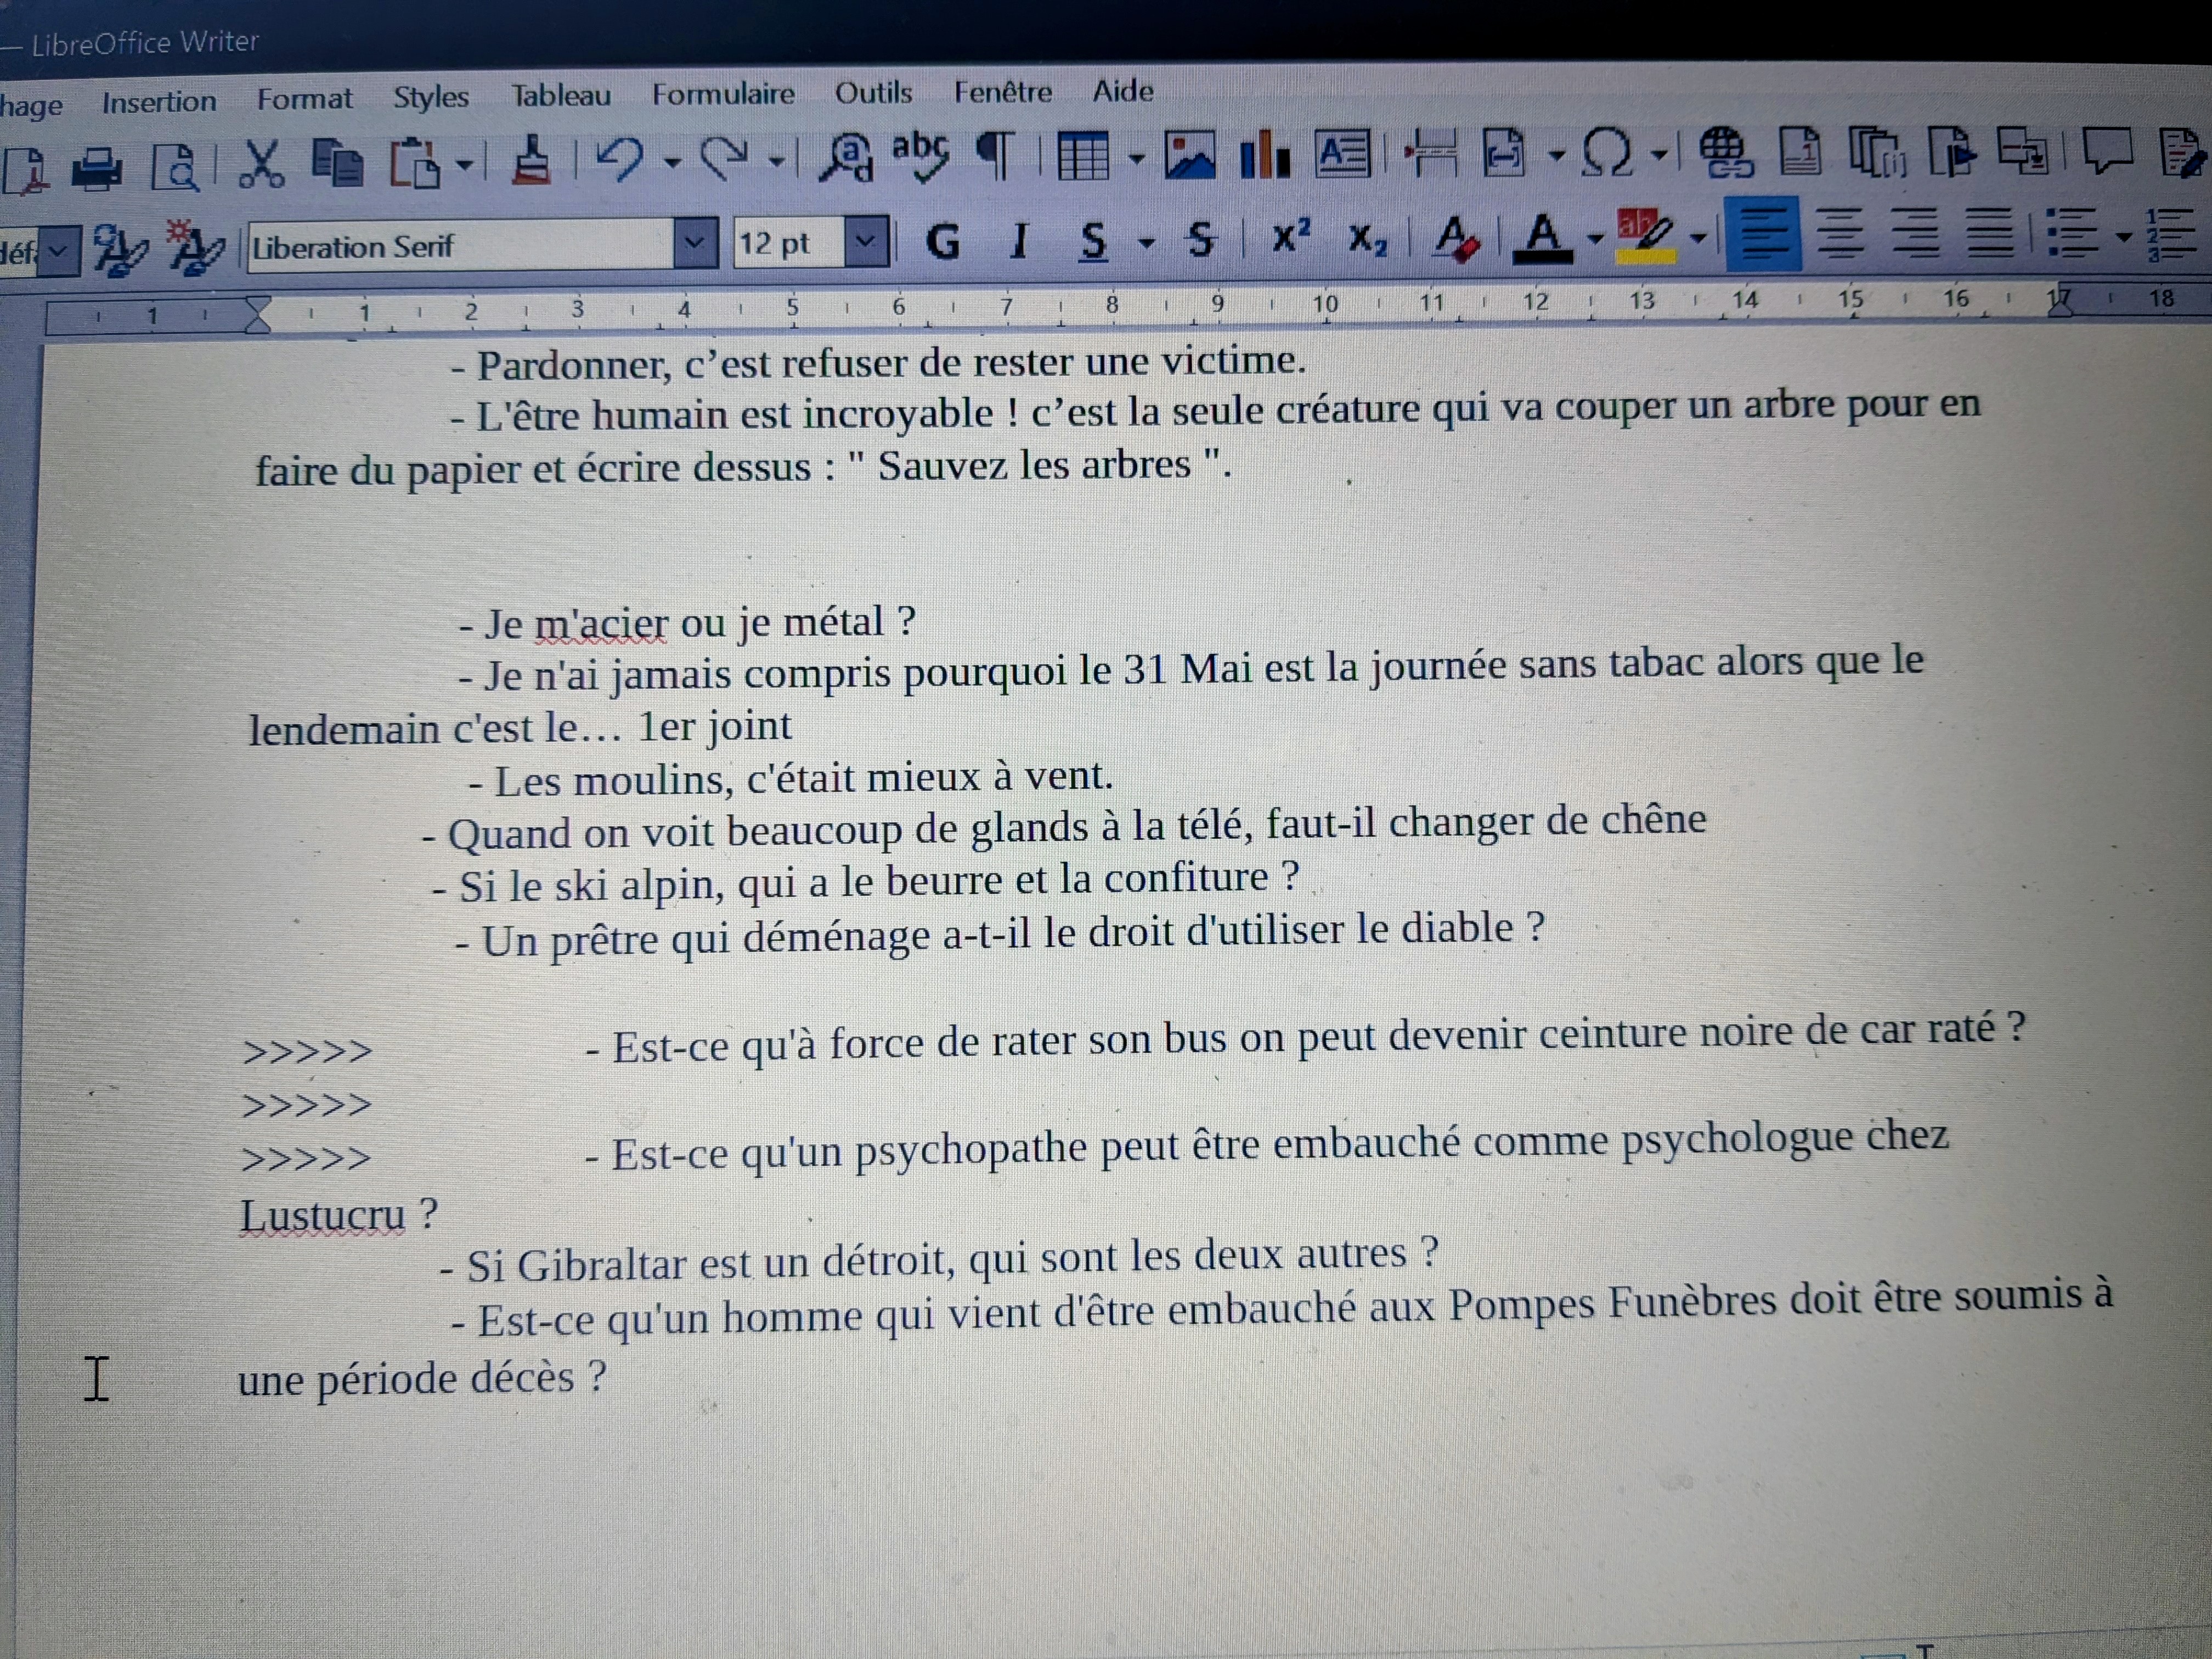Open the 12 pt font size dropdown

tap(866, 242)
